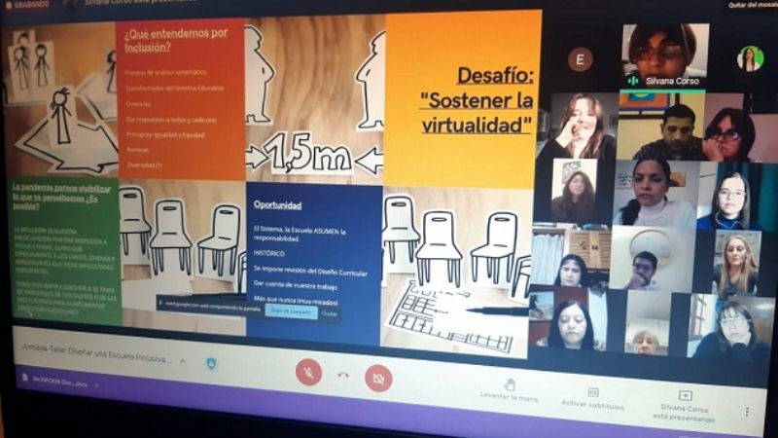The height and width of the screenshot is (438, 778).
Task: Click 'Quitar del mosaico' at the top
Action: [752, 5]
